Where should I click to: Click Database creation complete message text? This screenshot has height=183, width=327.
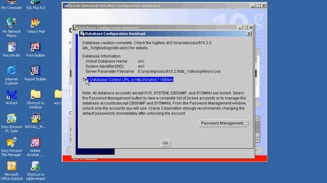pos(147,45)
